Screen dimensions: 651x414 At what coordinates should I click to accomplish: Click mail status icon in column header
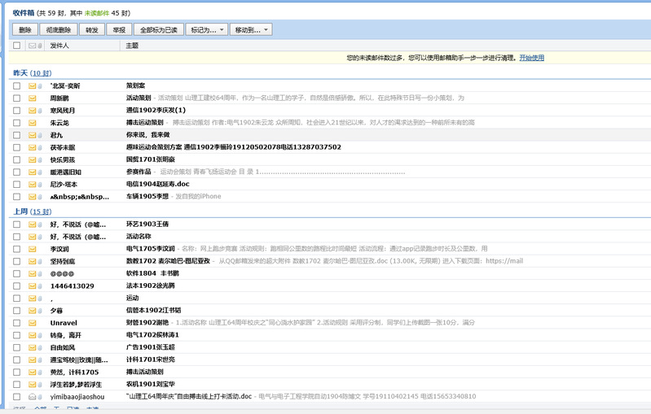(33, 46)
